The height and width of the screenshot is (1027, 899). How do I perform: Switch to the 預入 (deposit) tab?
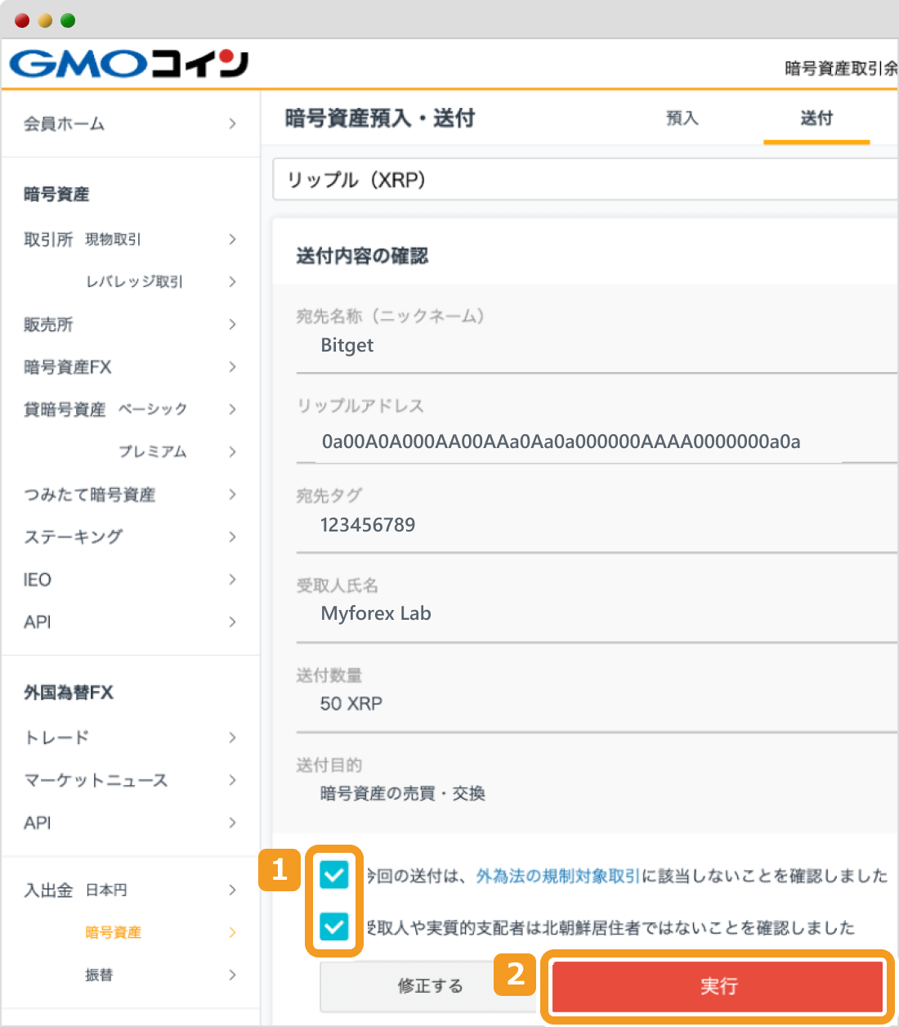pos(683,119)
